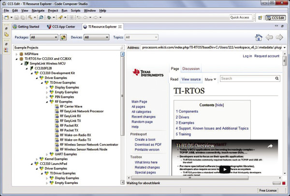290x196 pixels.
Task: Click the toolbar Back arrow icon
Action: tap(86, 17)
